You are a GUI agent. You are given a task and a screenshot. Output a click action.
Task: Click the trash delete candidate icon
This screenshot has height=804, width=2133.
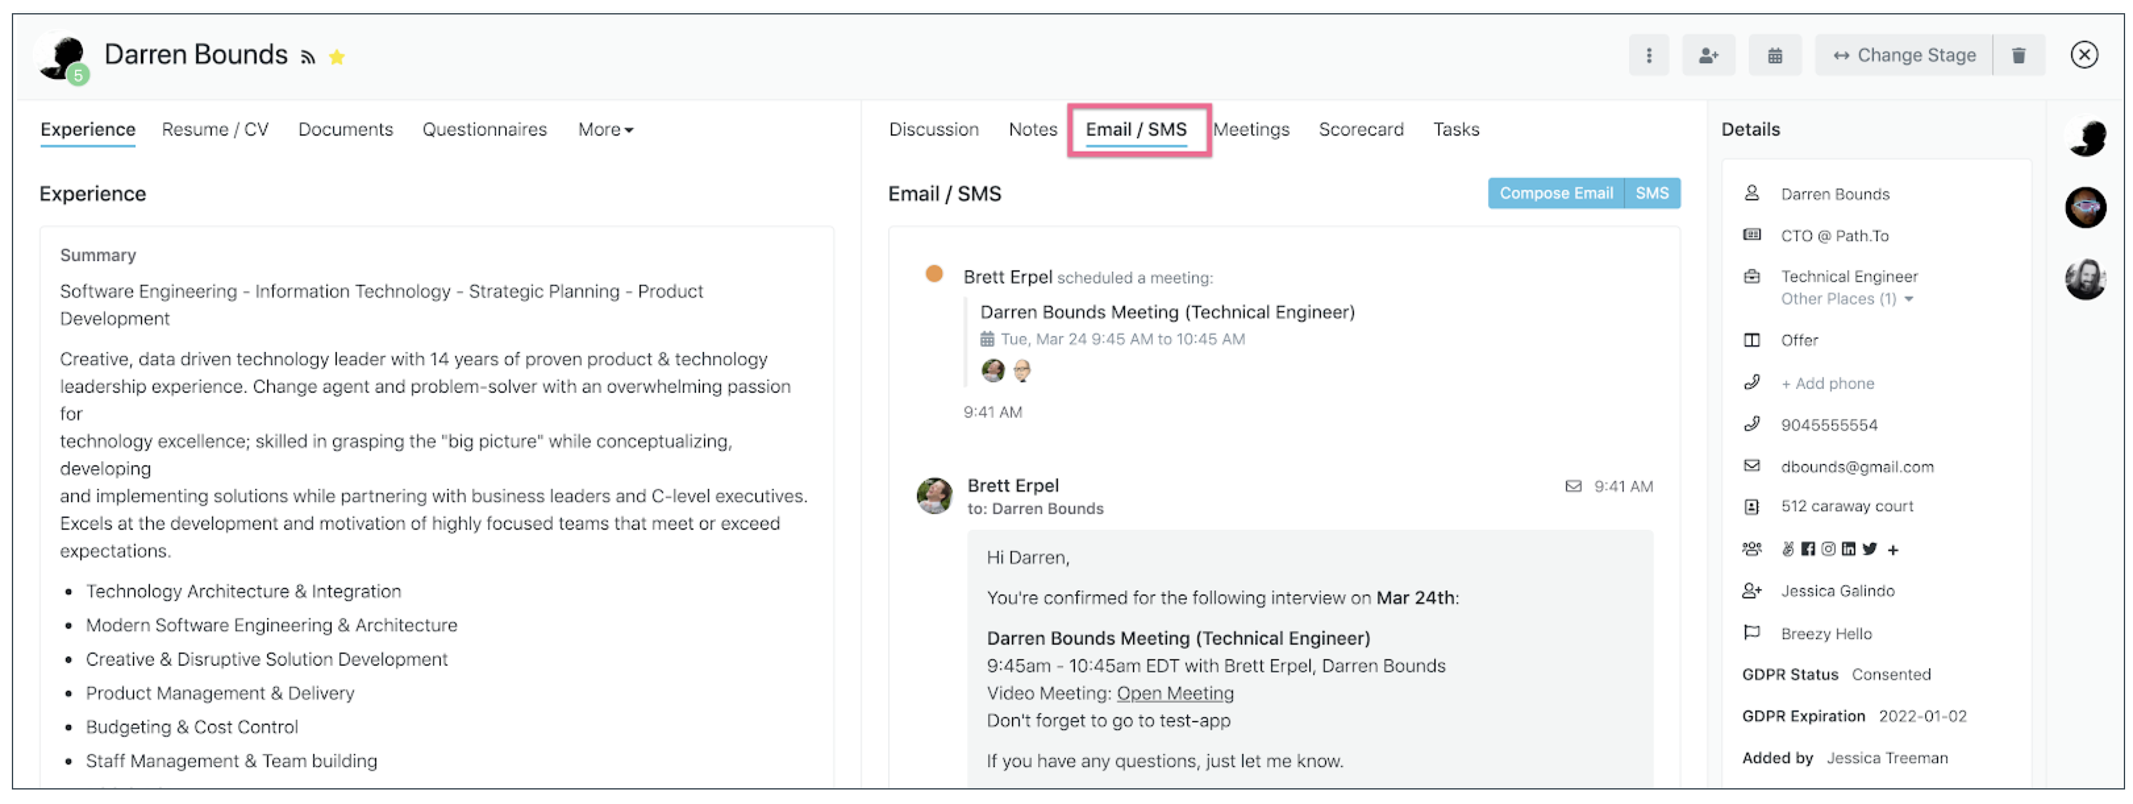(2018, 55)
